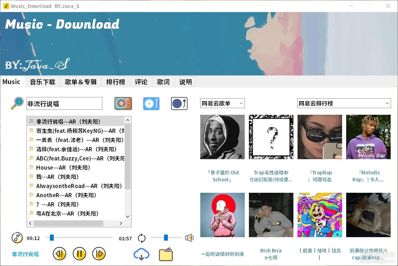Image resolution: width=398 pixels, height=266 pixels.
Task: Toggle the loop playback mode icon
Action: (141, 238)
